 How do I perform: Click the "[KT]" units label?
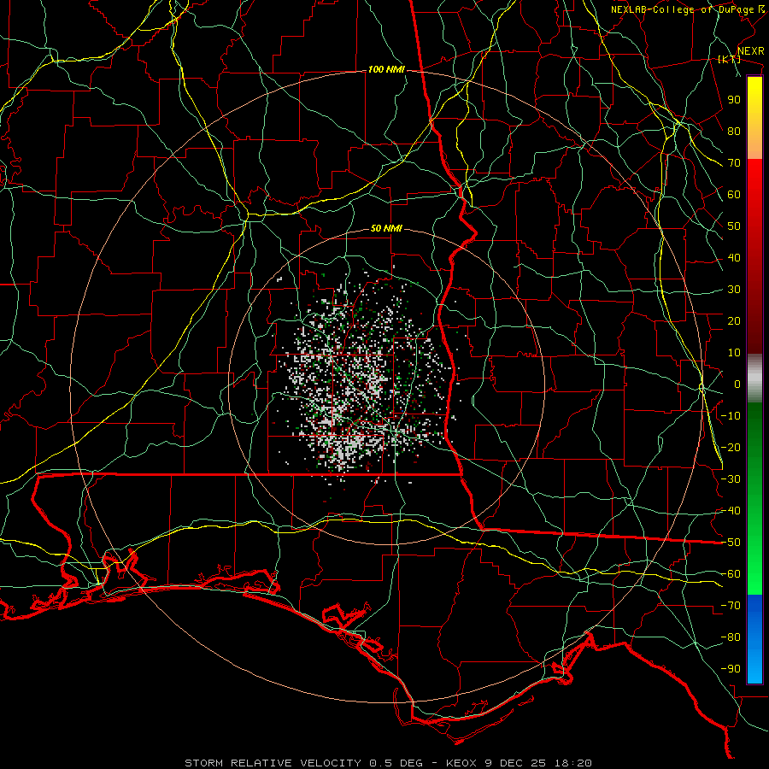730,59
